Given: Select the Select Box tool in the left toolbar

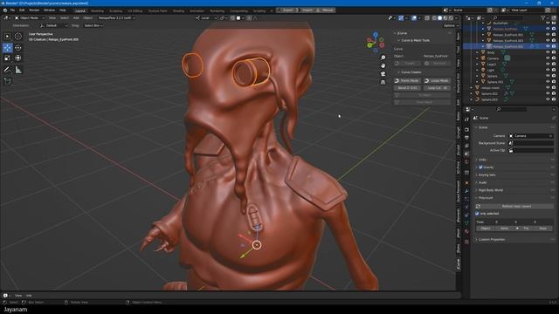Looking at the screenshot, I should pos(7,37).
